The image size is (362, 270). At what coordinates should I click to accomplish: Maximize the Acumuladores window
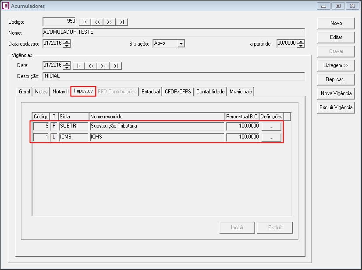[338, 6]
